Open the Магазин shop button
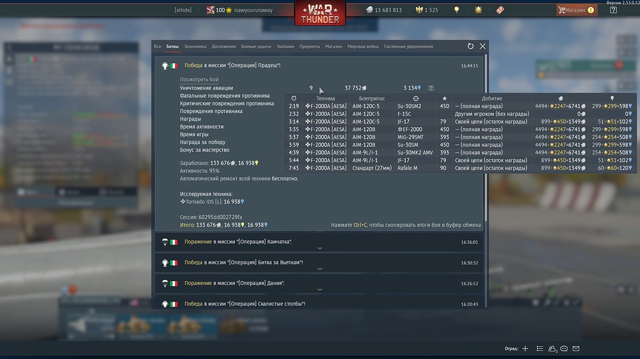 [576, 10]
